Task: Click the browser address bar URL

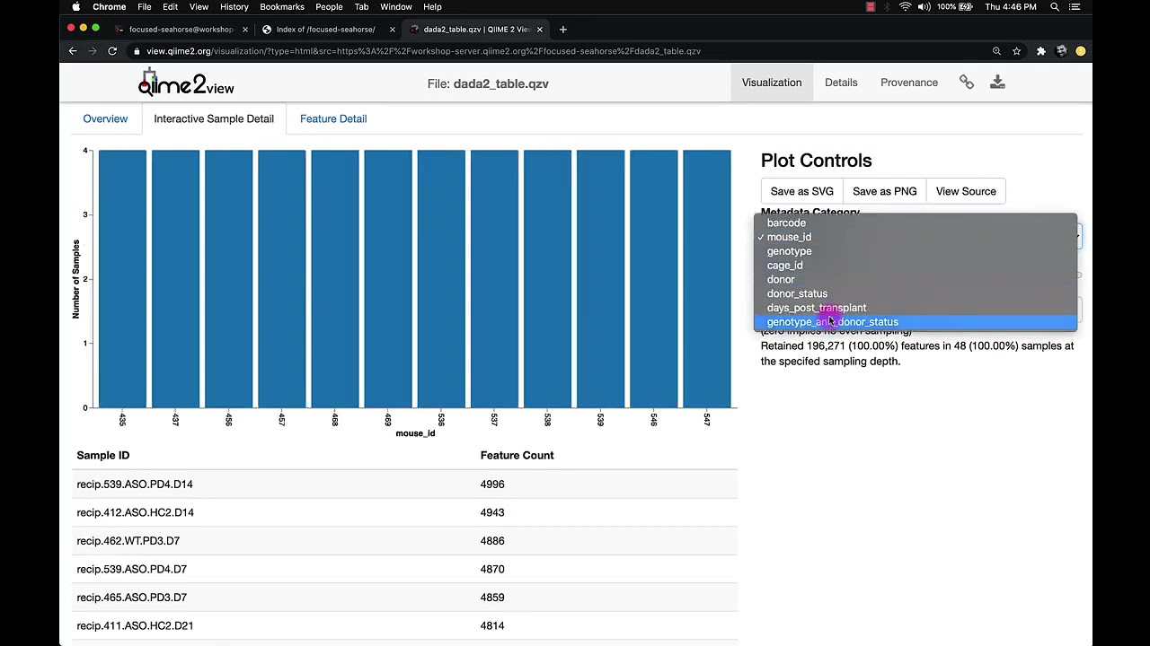Action: click(x=423, y=51)
